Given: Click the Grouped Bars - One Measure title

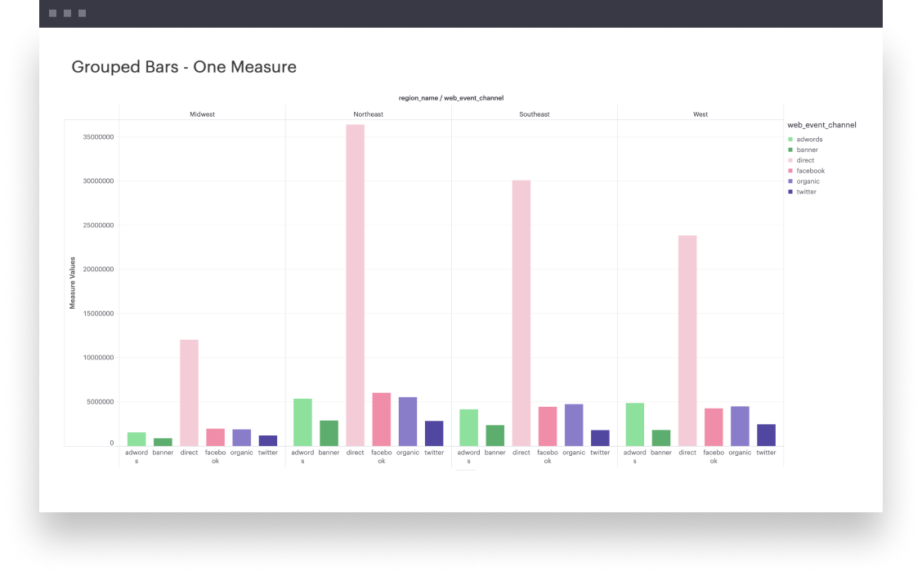Looking at the screenshot, I should pos(184,67).
